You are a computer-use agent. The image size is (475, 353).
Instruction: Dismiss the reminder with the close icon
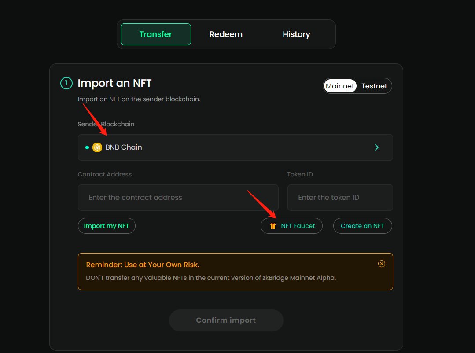pyautogui.click(x=382, y=264)
